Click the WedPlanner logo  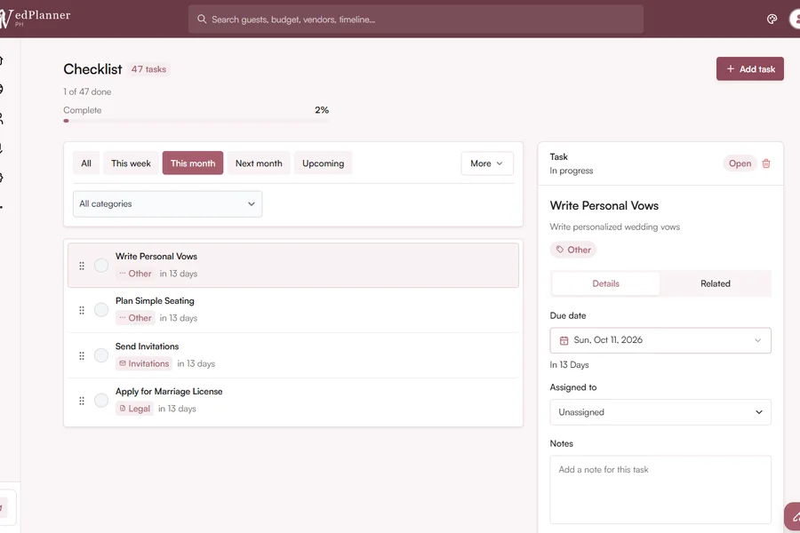point(35,18)
